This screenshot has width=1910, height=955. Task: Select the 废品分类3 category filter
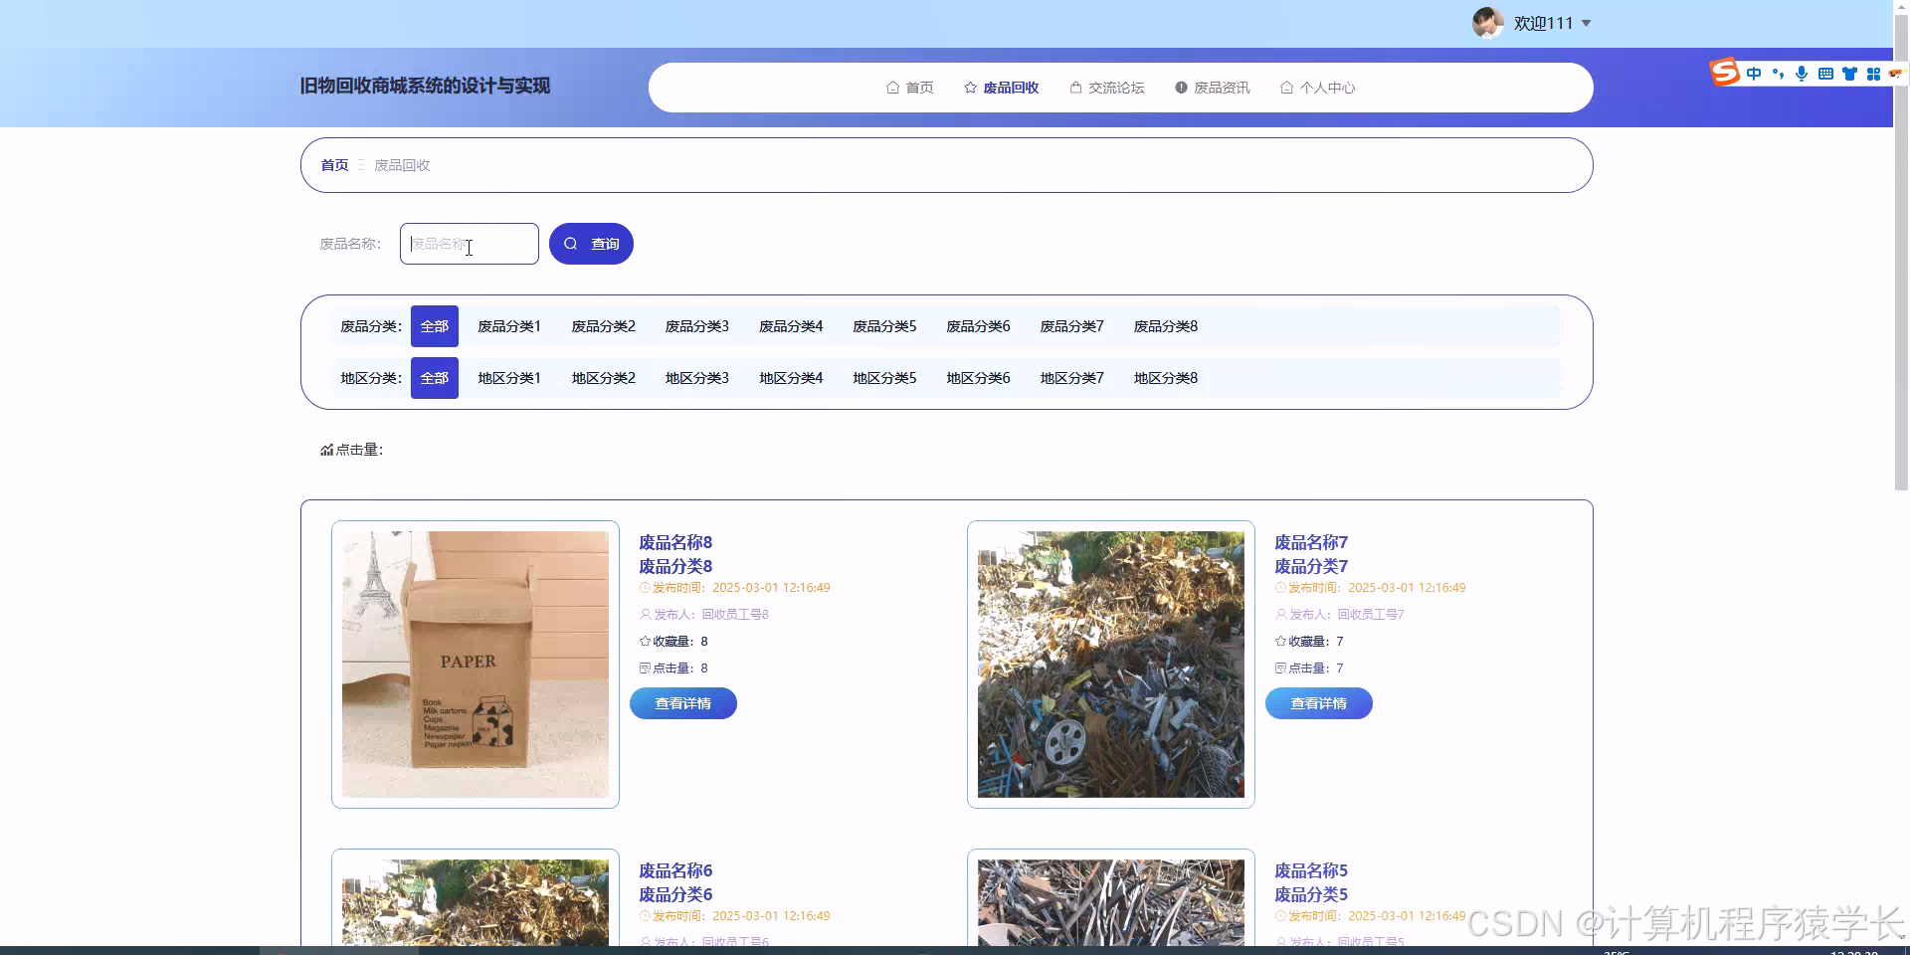(x=696, y=325)
